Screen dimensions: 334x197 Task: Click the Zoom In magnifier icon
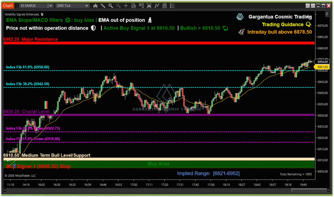[x=110, y=6]
